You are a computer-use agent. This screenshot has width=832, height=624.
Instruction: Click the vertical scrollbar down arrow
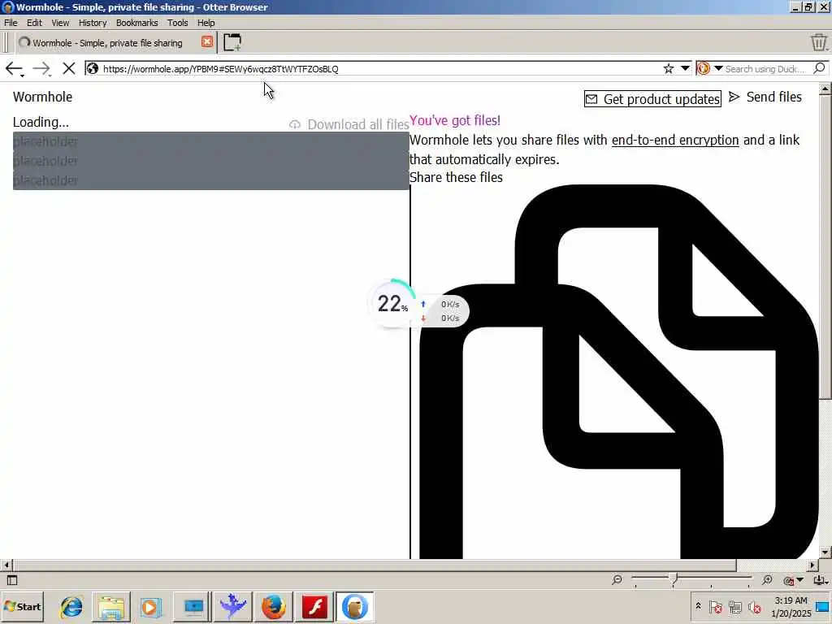click(x=825, y=552)
